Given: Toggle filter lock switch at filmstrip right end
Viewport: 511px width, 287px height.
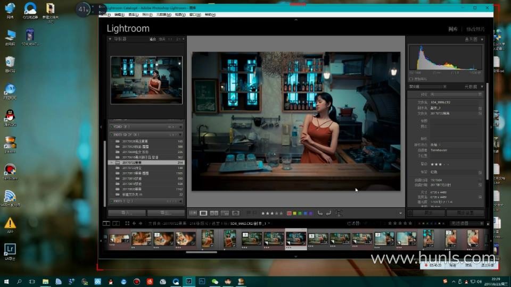Looking at the screenshot, I should click(x=488, y=224).
